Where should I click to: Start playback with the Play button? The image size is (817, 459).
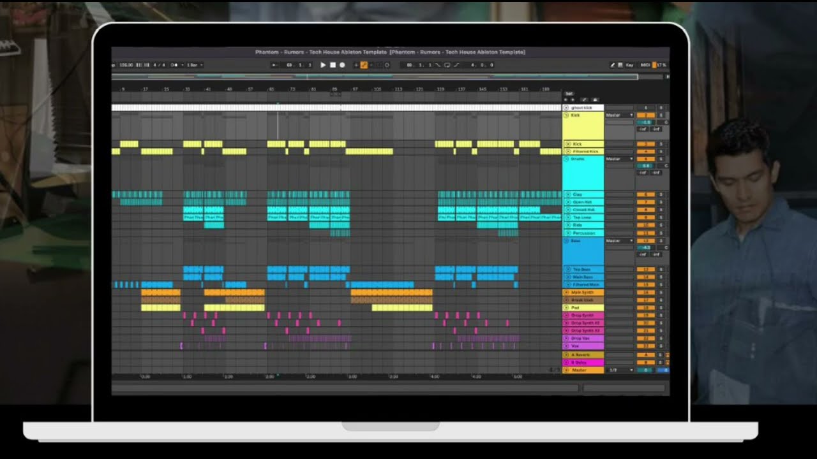tap(323, 65)
